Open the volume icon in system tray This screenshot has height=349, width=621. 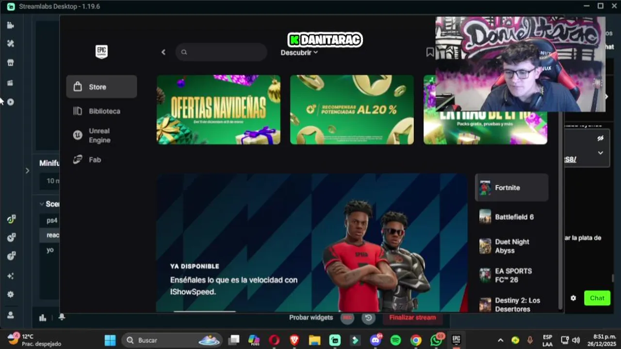click(x=576, y=340)
